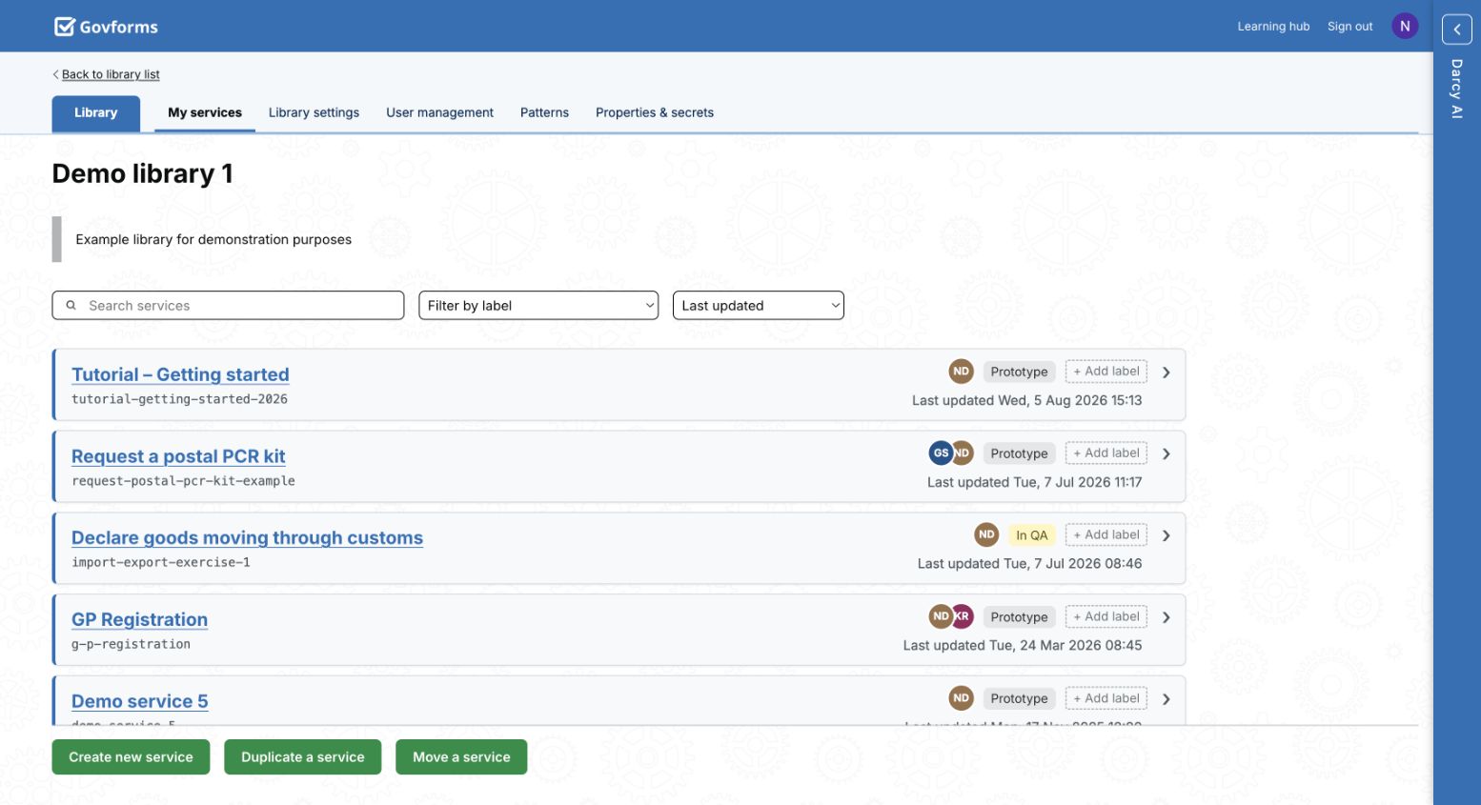Click the ND avatar on Tutorial row
Screen dimensions: 1481x805
click(961, 372)
